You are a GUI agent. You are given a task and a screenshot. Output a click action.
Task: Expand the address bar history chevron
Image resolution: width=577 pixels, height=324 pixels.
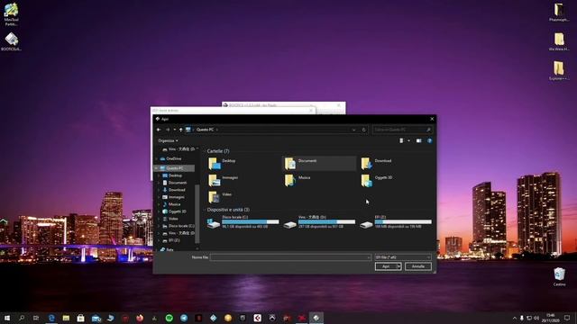click(x=353, y=130)
